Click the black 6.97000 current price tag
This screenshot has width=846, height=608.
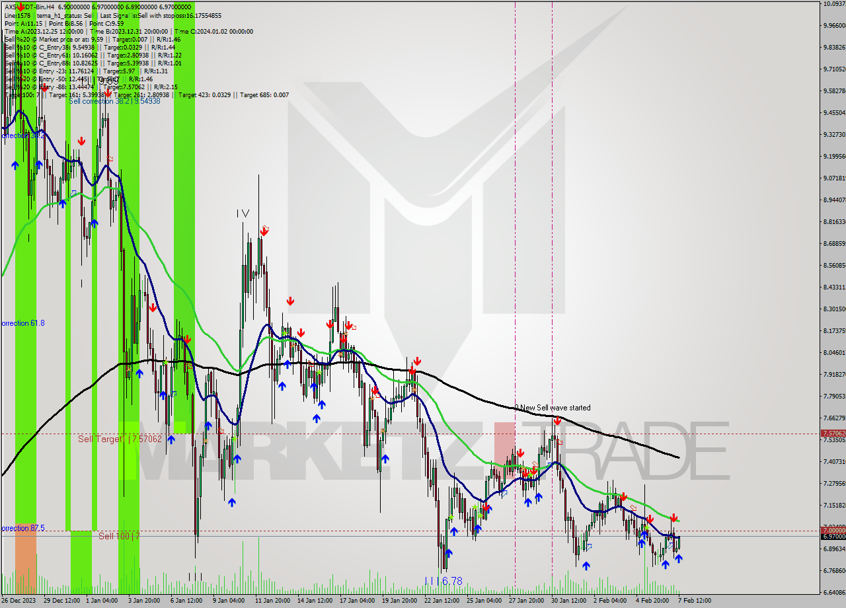coord(833,538)
